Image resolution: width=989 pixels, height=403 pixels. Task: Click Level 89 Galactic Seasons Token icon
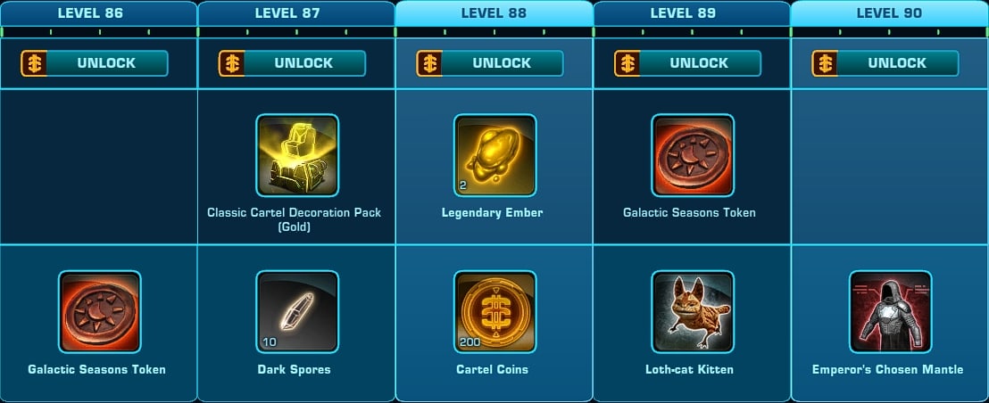693,155
